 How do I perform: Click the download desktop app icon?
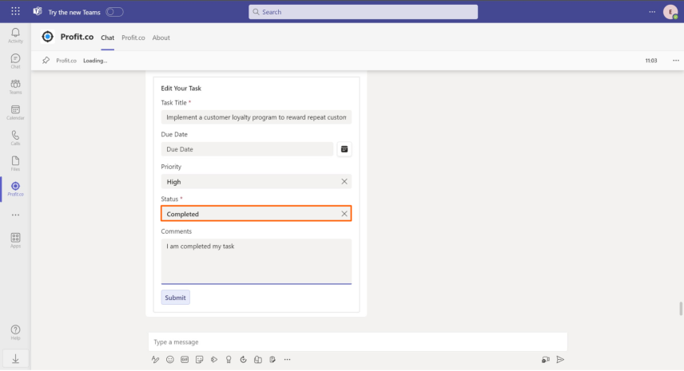click(x=15, y=359)
